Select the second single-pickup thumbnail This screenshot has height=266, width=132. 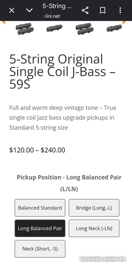pos(54,28)
